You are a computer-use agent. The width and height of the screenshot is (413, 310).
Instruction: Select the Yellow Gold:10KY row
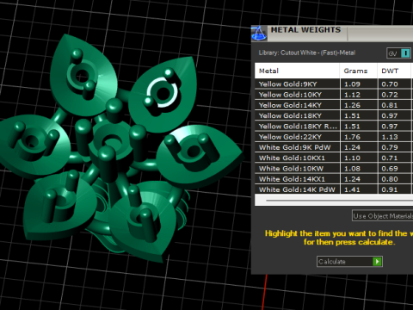[334, 95]
